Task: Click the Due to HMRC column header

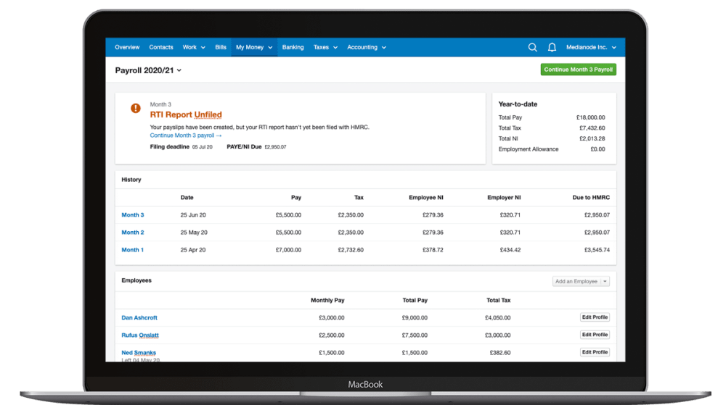Action: pos(591,197)
